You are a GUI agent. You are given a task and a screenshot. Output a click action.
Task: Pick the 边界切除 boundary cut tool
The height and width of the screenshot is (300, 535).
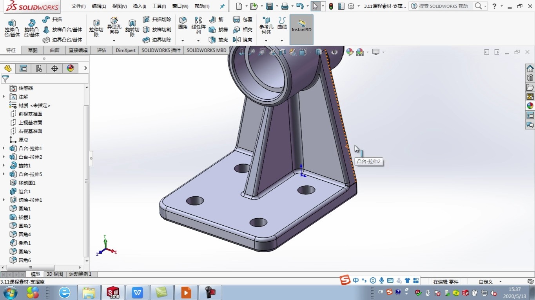[157, 40]
